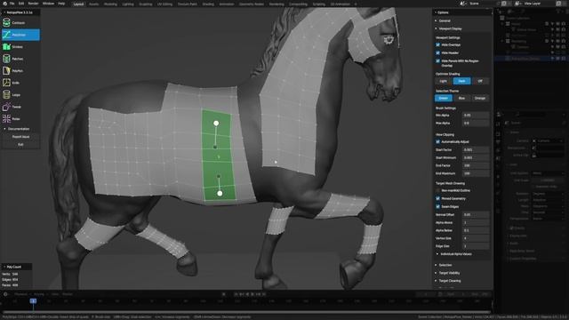Choose the Green selection theme

click(444, 99)
